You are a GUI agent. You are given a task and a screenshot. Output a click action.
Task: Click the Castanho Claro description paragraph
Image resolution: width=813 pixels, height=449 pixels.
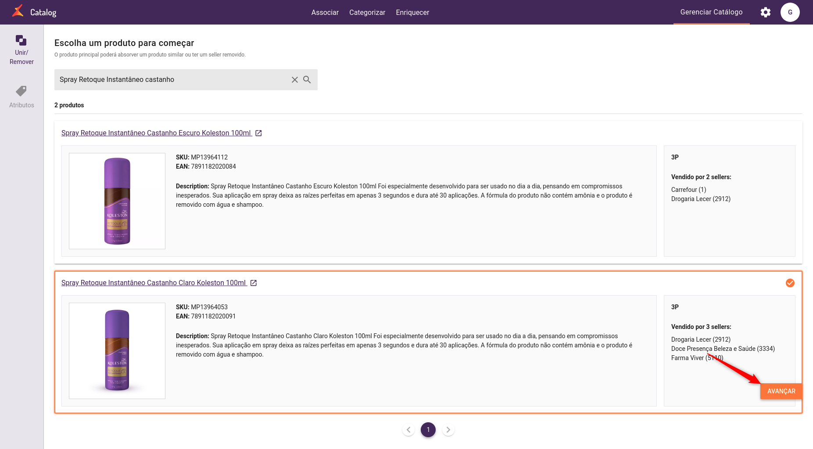[404, 345]
